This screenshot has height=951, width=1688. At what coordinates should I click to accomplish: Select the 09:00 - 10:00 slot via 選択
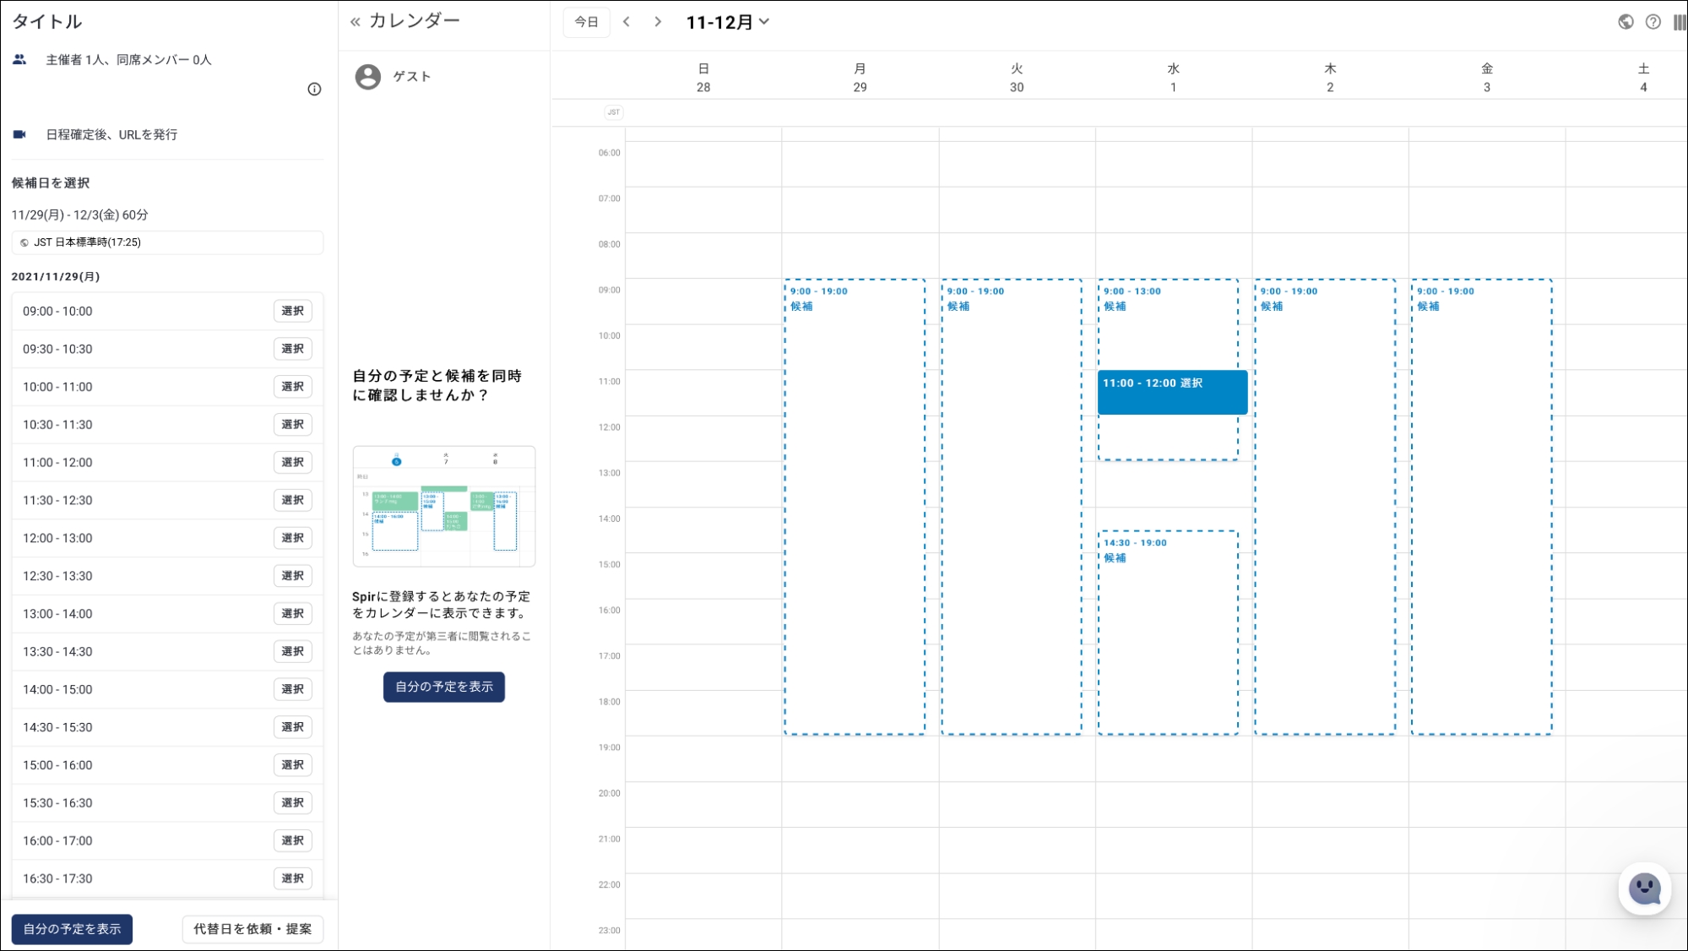(x=292, y=311)
